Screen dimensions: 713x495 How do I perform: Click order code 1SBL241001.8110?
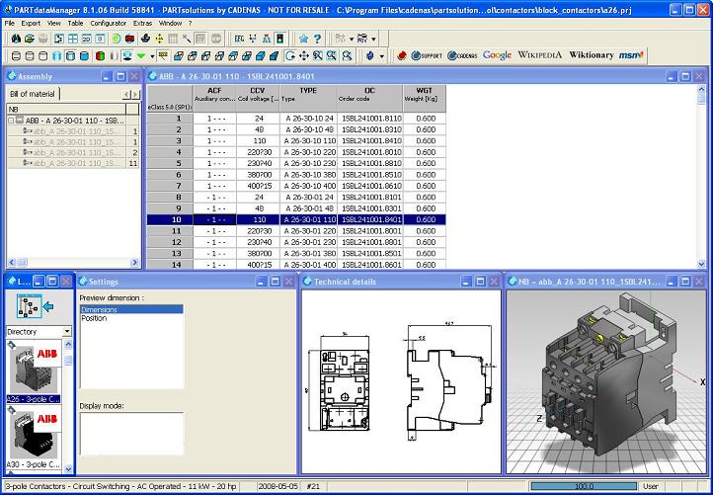[370, 119]
